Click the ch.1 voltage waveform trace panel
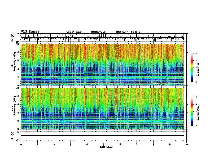Screen dimensions: 210x162 104,38
